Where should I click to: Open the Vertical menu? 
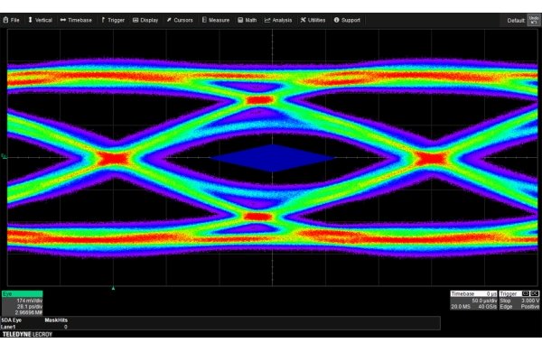pyautogui.click(x=40, y=20)
